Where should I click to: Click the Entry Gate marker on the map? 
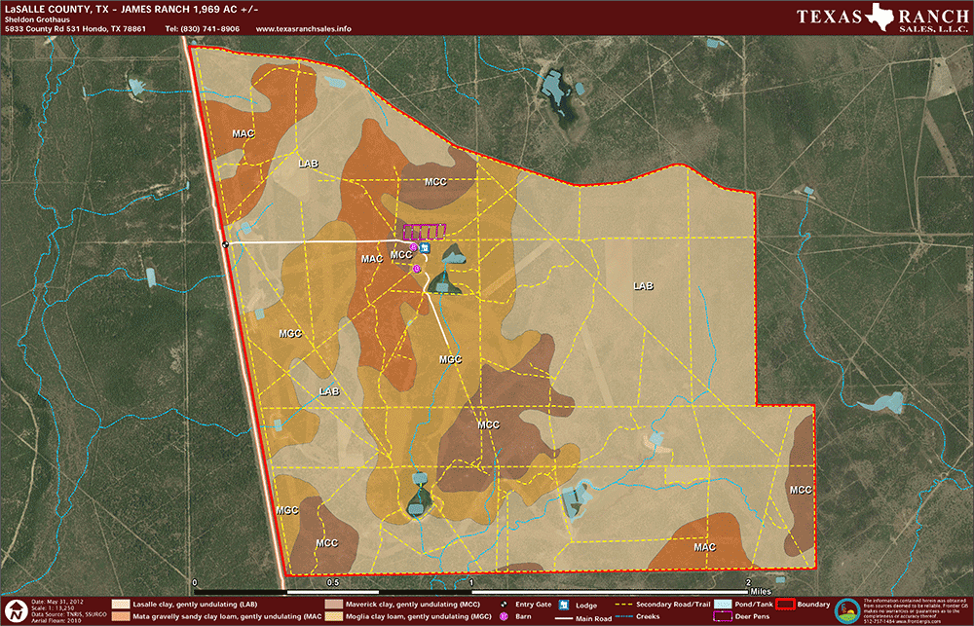click(x=225, y=244)
